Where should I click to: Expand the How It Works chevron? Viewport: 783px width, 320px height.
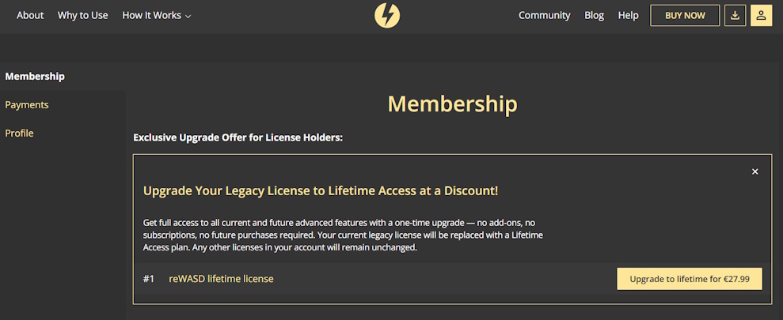coord(188,17)
